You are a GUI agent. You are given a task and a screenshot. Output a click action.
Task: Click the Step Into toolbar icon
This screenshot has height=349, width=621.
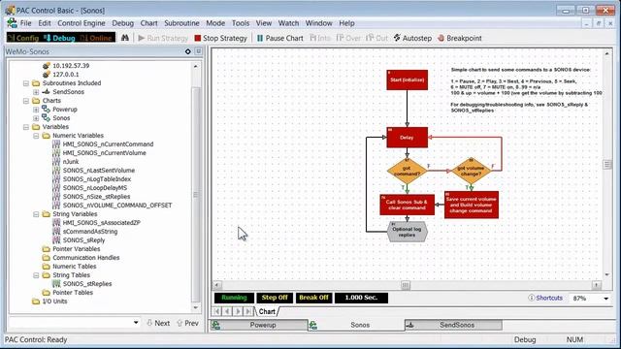coord(320,39)
